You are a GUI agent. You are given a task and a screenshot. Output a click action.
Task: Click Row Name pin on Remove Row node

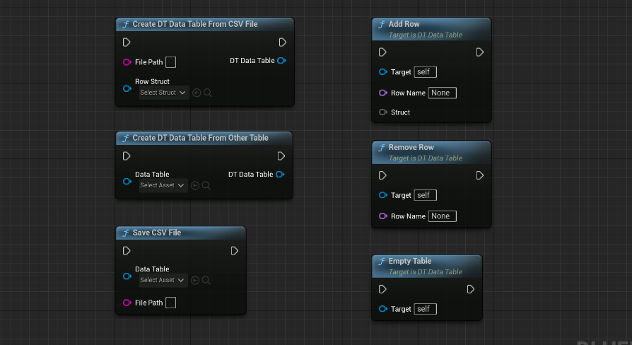[x=383, y=216]
